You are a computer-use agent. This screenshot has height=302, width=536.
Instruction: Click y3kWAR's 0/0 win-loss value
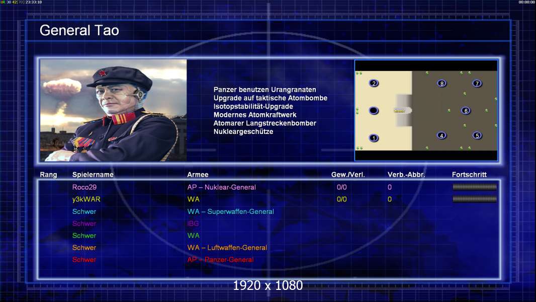pos(342,199)
